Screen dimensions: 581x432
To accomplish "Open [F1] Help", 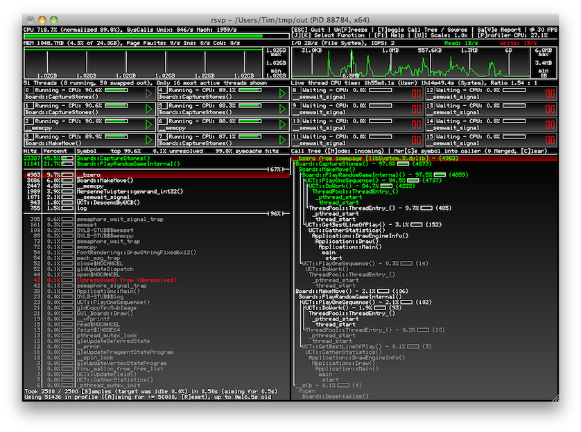I will click(393, 37).
